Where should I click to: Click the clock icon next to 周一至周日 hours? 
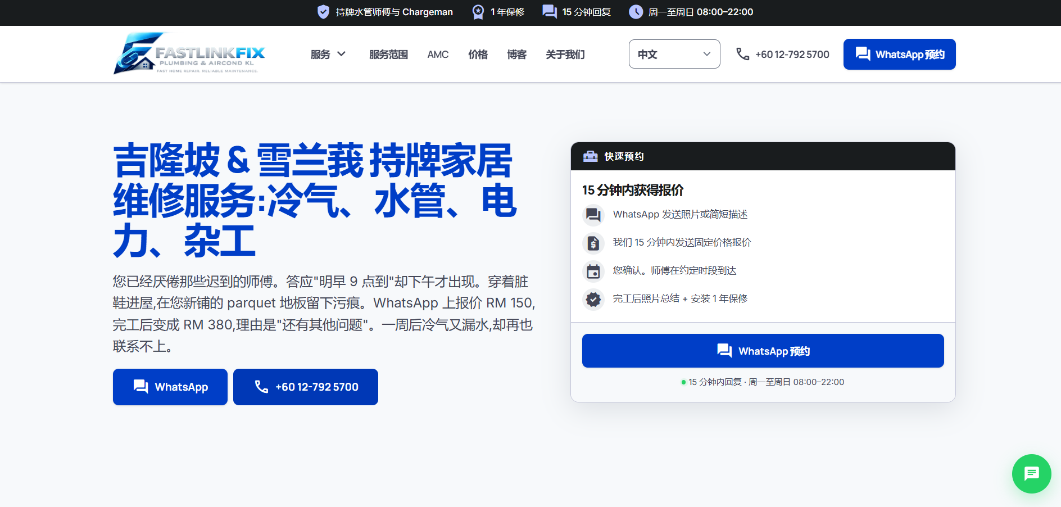[636, 12]
